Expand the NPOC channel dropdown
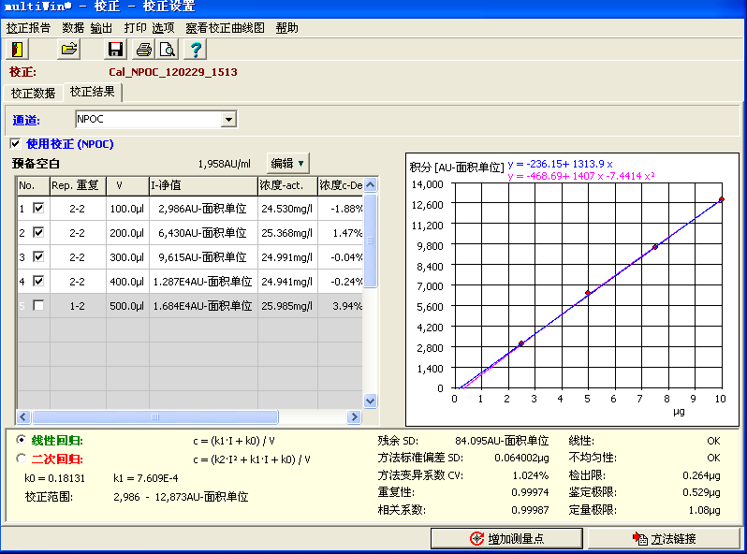747x554 pixels. pos(228,120)
